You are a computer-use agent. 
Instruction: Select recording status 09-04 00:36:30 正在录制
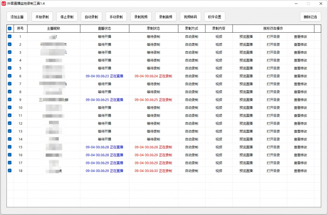pyautogui.click(x=153, y=171)
